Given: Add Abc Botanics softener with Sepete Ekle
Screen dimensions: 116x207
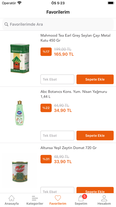Looking at the screenshot, I should tap(95, 136).
